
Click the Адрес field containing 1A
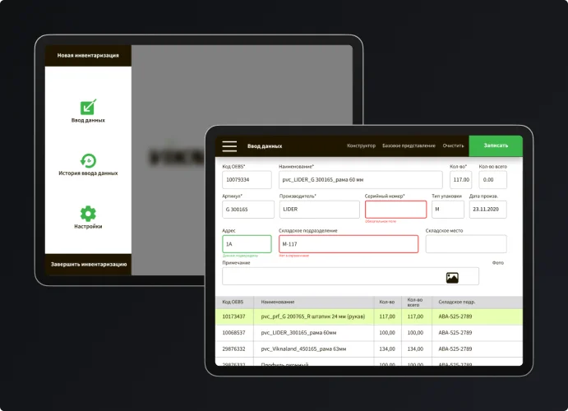247,244
